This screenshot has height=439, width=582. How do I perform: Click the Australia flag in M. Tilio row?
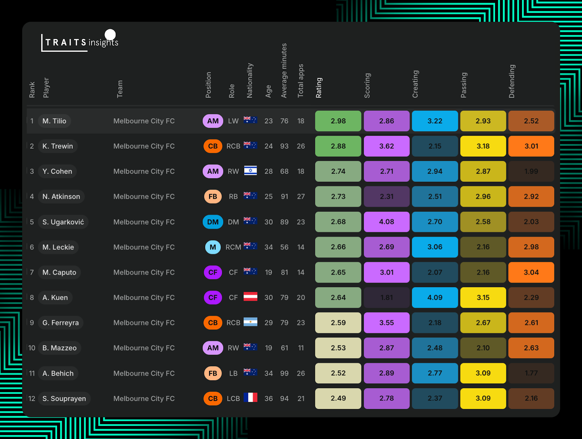point(250,120)
